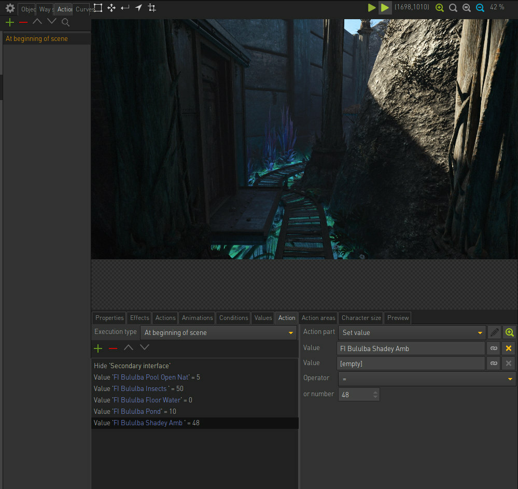
Task: Click the plain magnifier zoom reset icon
Action: tap(453, 8)
